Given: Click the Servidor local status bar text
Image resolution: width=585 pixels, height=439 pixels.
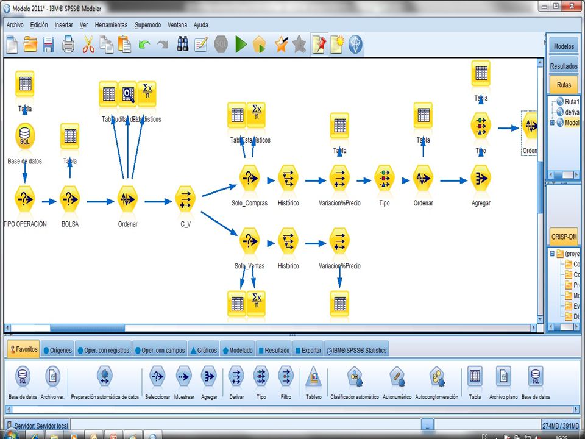Looking at the screenshot, I should tap(41, 426).
